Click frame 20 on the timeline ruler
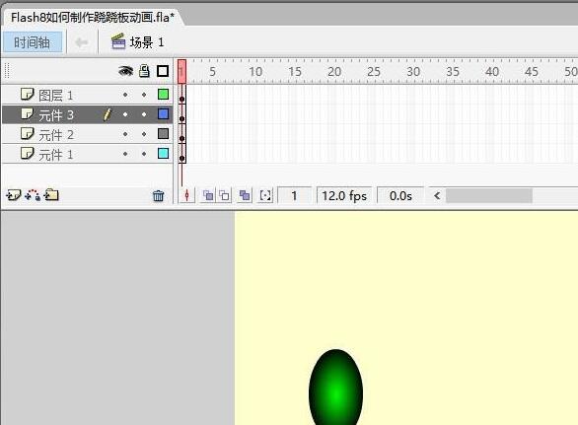The height and width of the screenshot is (425, 578). pyautogui.click(x=334, y=72)
